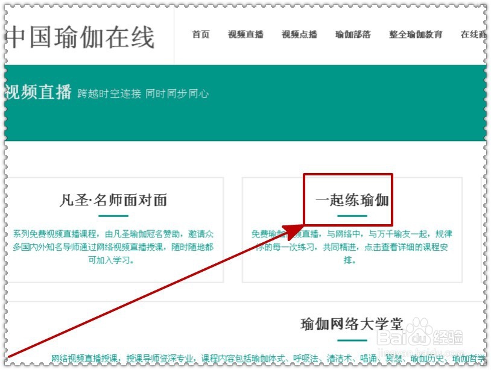Click the banner subtitle 跨越时空连接 同时同步同心
Image resolution: width=491 pixels, height=370 pixels.
143,93
